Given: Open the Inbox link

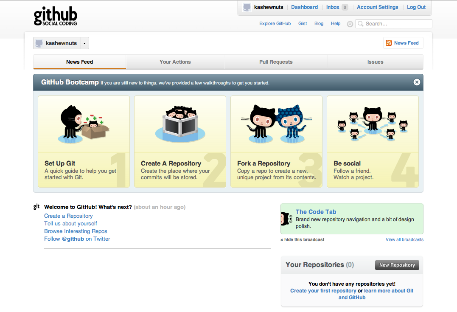Looking at the screenshot, I should (x=333, y=7).
